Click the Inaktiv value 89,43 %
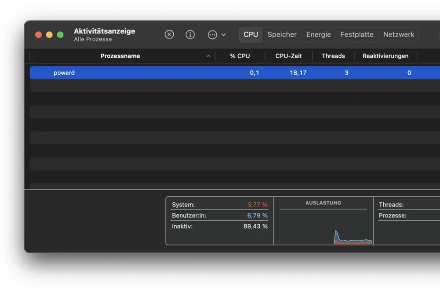The image size is (440, 293). tap(255, 226)
